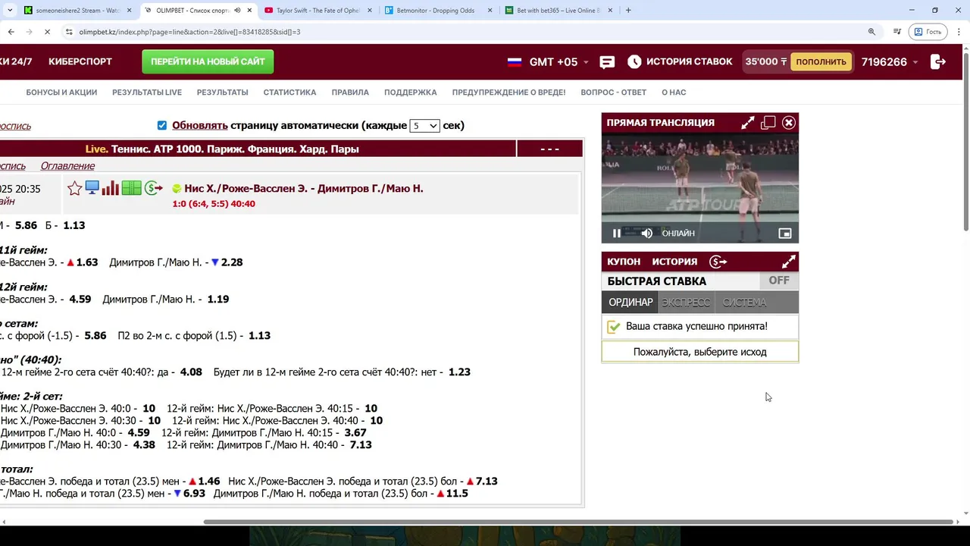Open the cashout icon next to the ИСТОРИЯ tab
This screenshot has width=970, height=546.
[x=718, y=262]
